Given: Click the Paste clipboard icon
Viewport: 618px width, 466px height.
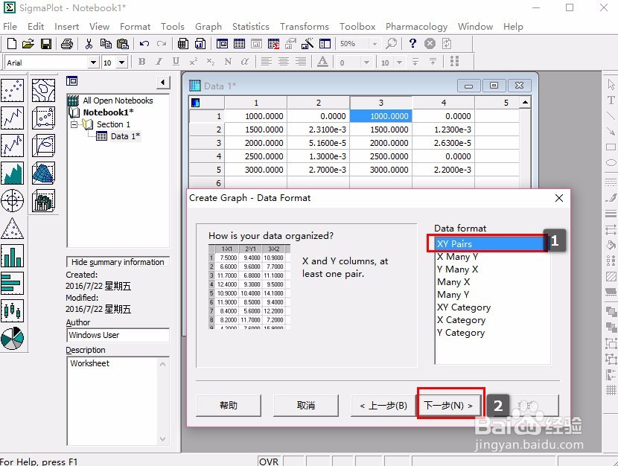Looking at the screenshot, I should coord(123,44).
